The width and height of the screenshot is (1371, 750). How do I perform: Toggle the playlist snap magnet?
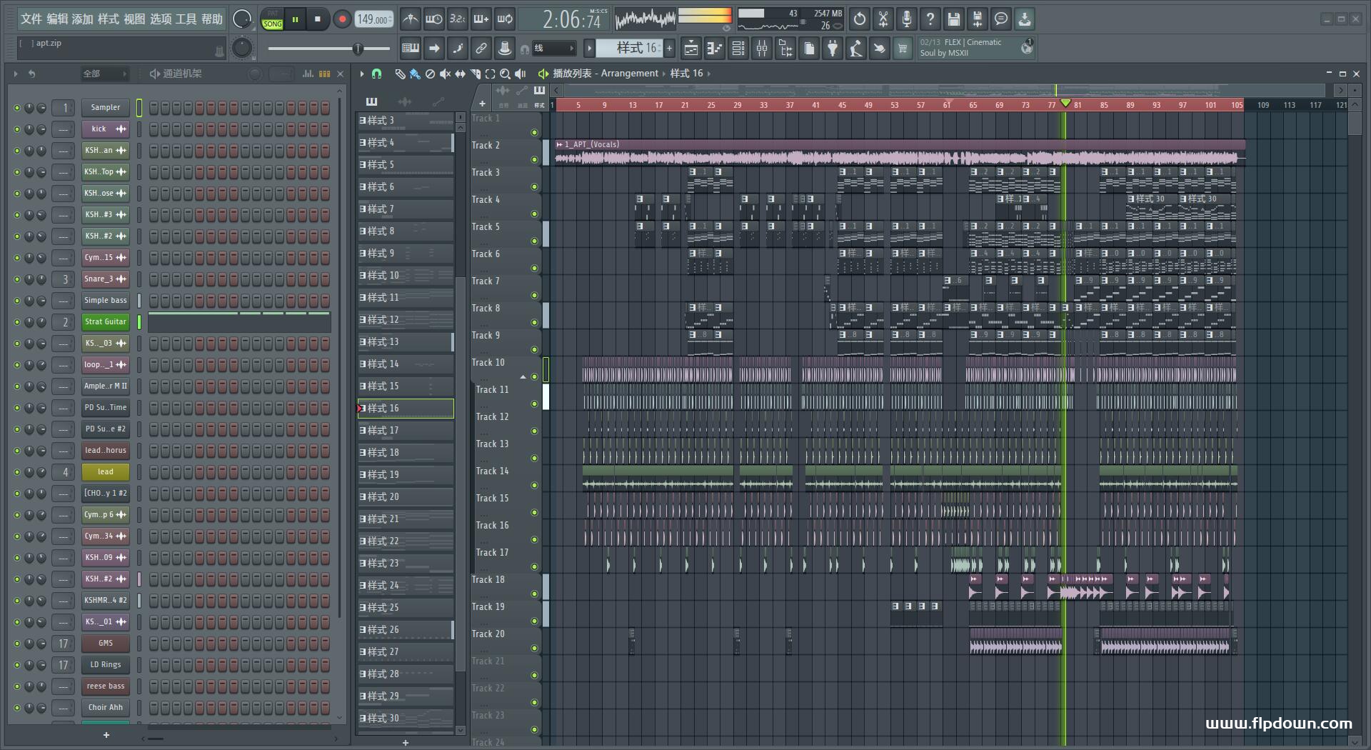(376, 74)
